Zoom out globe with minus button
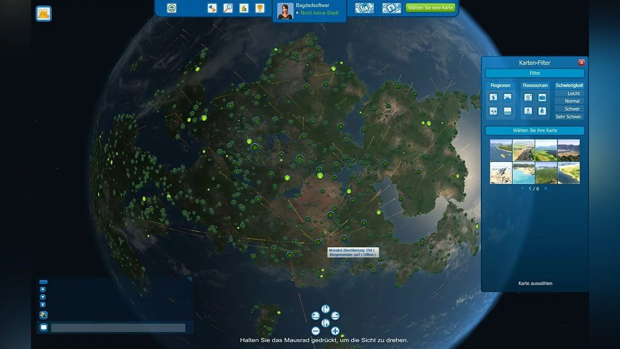The height and width of the screenshot is (349, 620). click(316, 331)
